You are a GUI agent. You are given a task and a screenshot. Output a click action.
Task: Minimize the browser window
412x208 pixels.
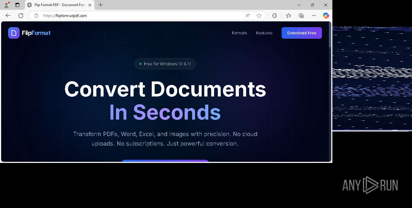(299, 5)
